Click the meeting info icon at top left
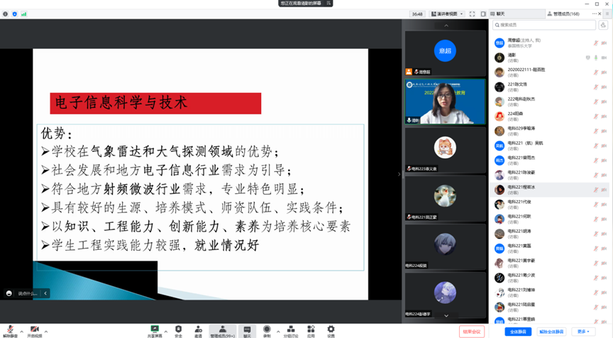 point(6,13)
